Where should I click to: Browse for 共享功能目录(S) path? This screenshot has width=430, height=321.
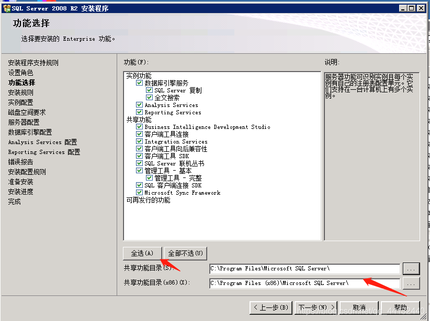411,269
